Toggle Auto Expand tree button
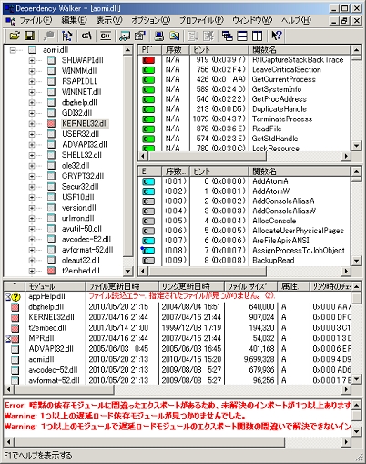The image size is (366, 464). click(67, 36)
